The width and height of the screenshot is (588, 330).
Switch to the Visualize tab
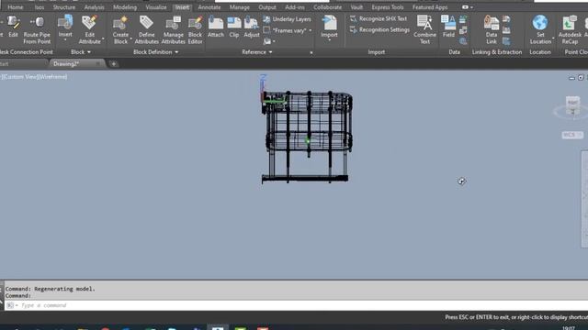(x=156, y=7)
